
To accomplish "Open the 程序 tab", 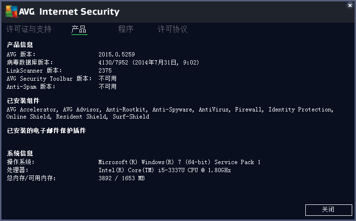I will 125,29.
